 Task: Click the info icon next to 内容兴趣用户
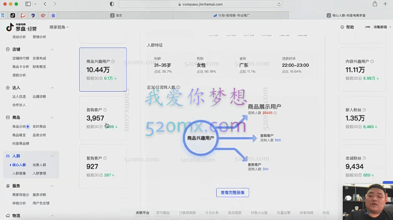(x=372, y=61)
